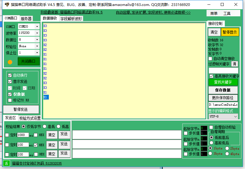The width and height of the screenshot is (245, 169).
Task: Click 清空 button in second send row
Action: pos(52,145)
